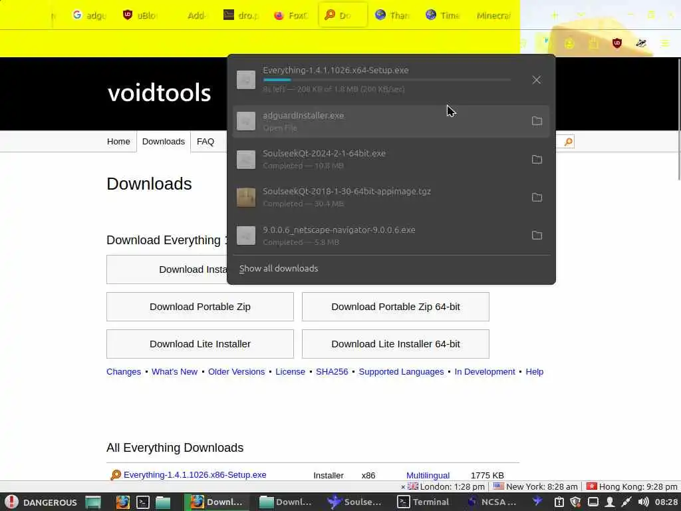Click Download Lite Installer button

pos(200,344)
